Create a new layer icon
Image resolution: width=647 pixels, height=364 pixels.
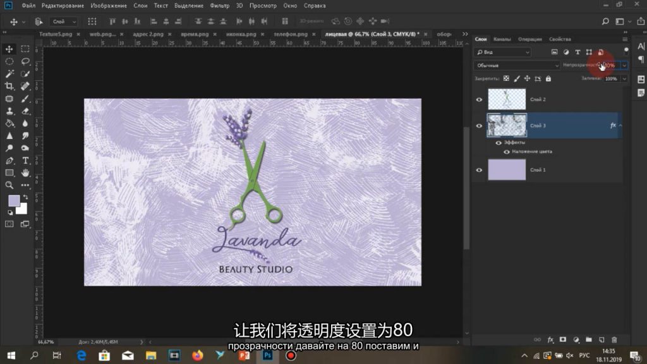point(602,339)
